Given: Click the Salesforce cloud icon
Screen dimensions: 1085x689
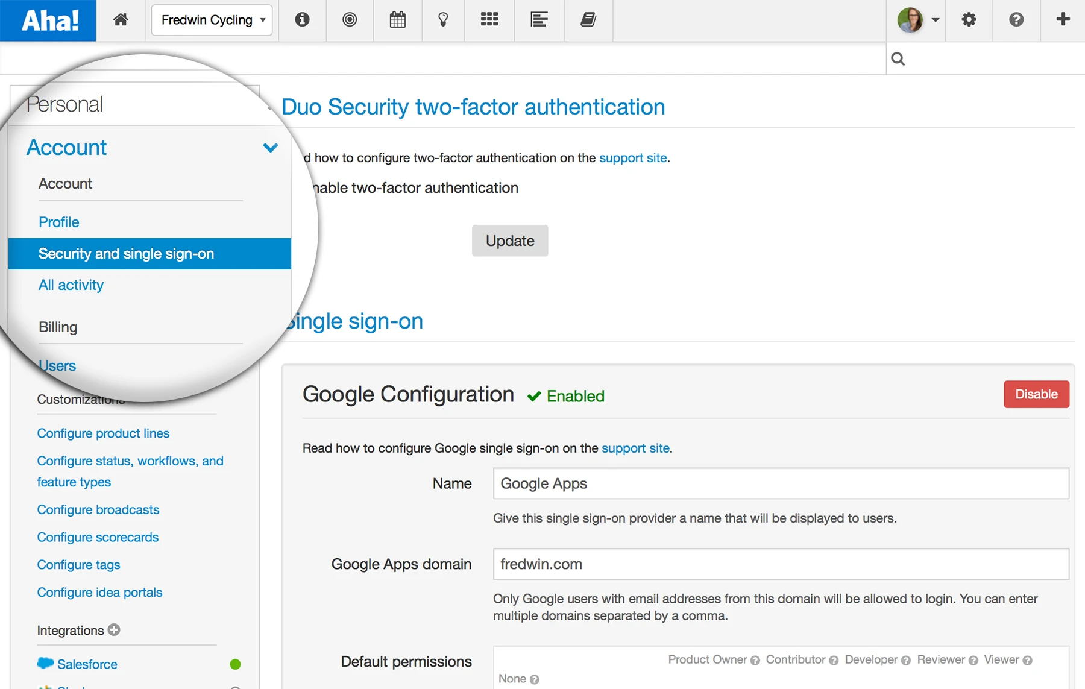Looking at the screenshot, I should [x=46, y=663].
